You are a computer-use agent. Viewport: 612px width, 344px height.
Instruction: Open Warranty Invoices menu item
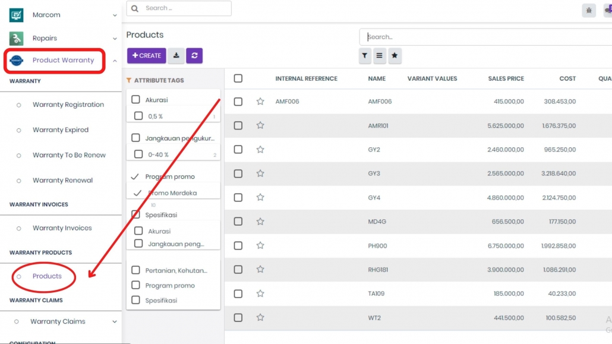[x=62, y=228]
